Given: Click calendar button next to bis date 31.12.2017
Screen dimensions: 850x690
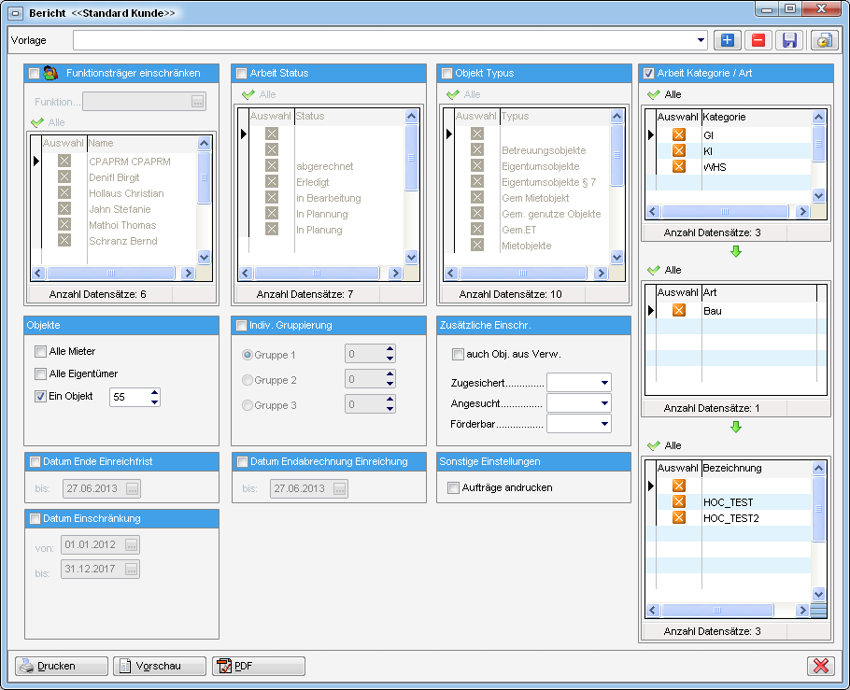Looking at the screenshot, I should click(x=131, y=570).
